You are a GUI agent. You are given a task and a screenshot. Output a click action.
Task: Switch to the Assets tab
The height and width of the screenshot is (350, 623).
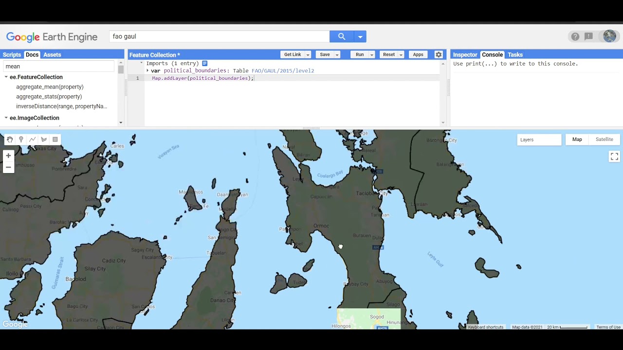(x=52, y=55)
